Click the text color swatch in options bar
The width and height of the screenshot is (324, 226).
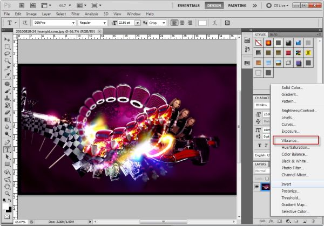coord(202,23)
